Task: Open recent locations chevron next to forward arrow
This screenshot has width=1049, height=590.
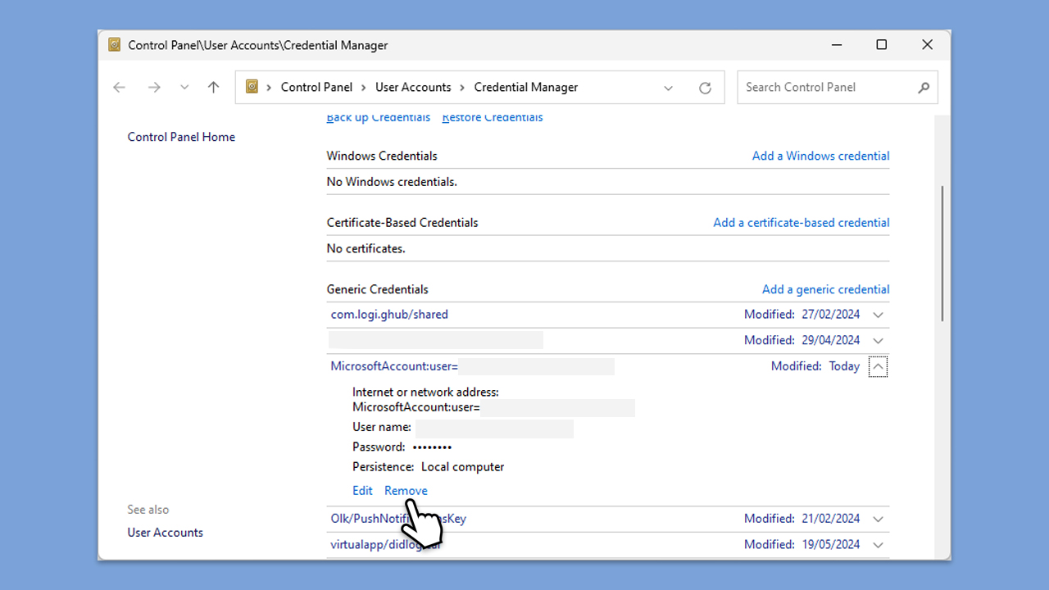Action: pyautogui.click(x=184, y=88)
